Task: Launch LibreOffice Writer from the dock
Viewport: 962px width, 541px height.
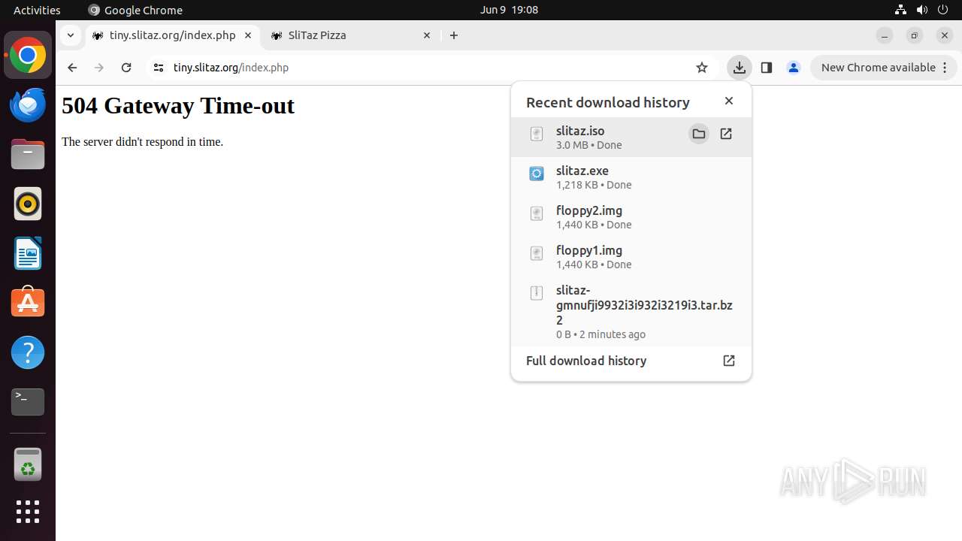Action: pos(28,253)
